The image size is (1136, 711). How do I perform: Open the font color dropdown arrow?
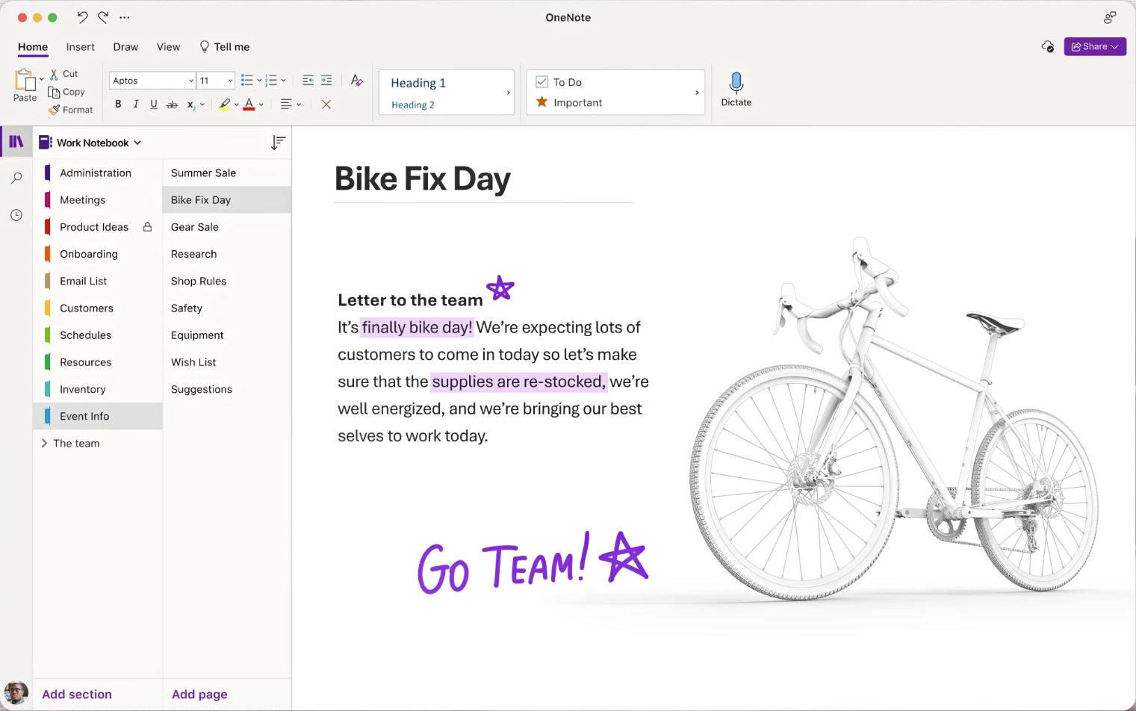tap(261, 105)
